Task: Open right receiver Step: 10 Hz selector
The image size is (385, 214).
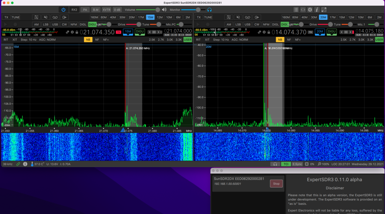Action: [x=221, y=40]
